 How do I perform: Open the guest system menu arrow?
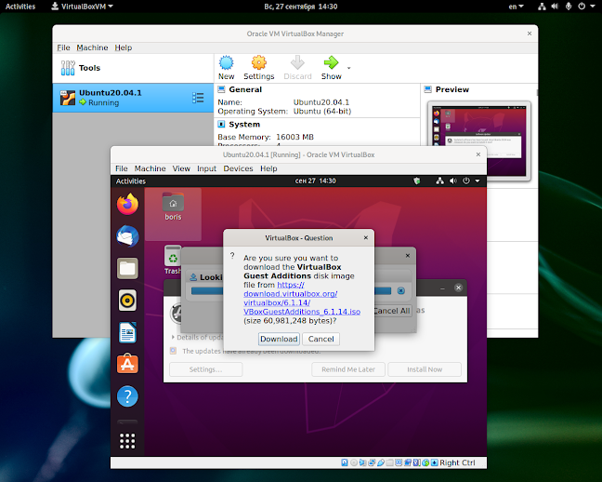[x=478, y=181]
